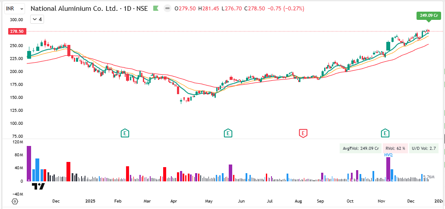Click the RVol: 62 % box
Screen dimensions: 445x209
pos(395,148)
